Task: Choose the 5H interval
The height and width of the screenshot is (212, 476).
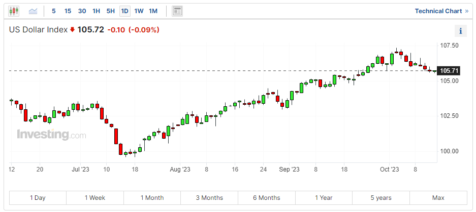Action: tap(110, 11)
